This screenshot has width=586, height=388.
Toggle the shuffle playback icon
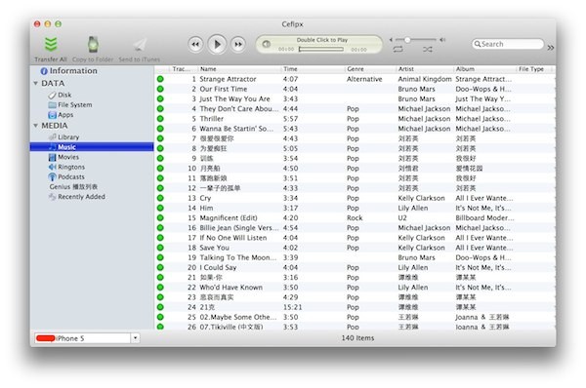point(428,50)
